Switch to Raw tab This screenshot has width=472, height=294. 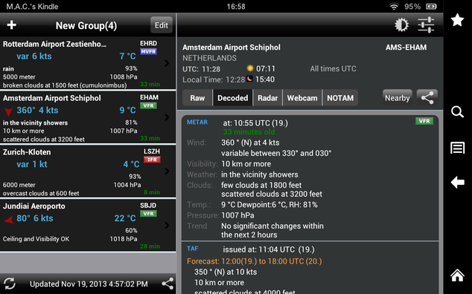pos(197,98)
